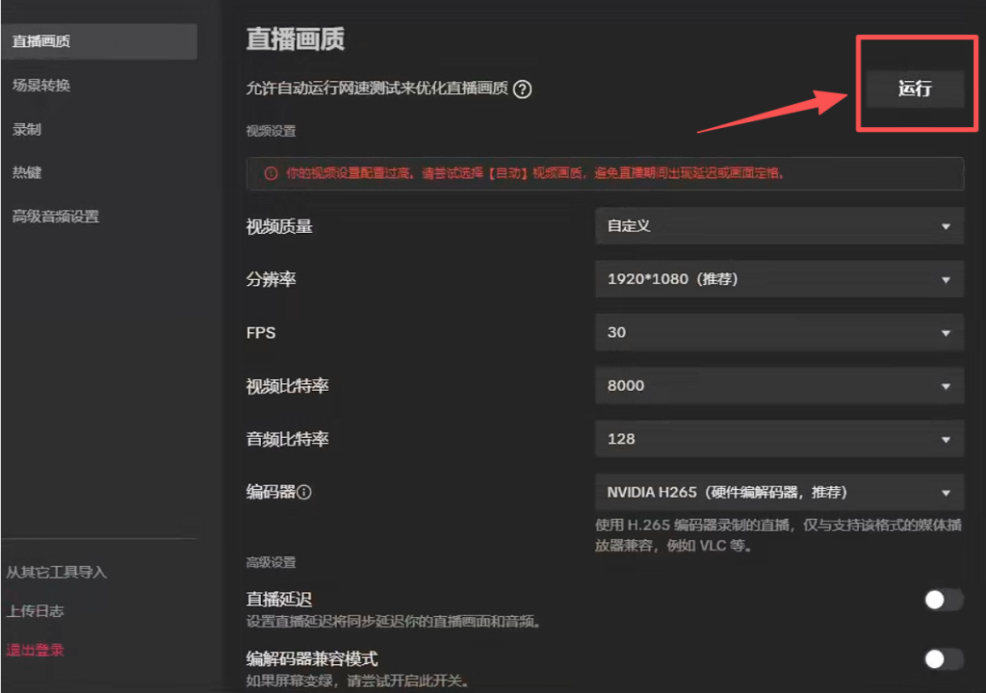Click 退出登录 to log out

36,649
